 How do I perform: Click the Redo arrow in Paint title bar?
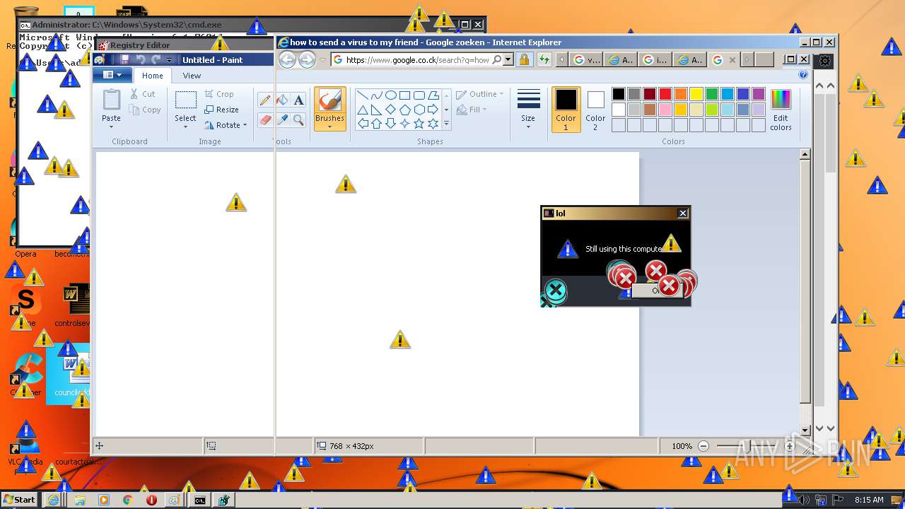click(156, 60)
